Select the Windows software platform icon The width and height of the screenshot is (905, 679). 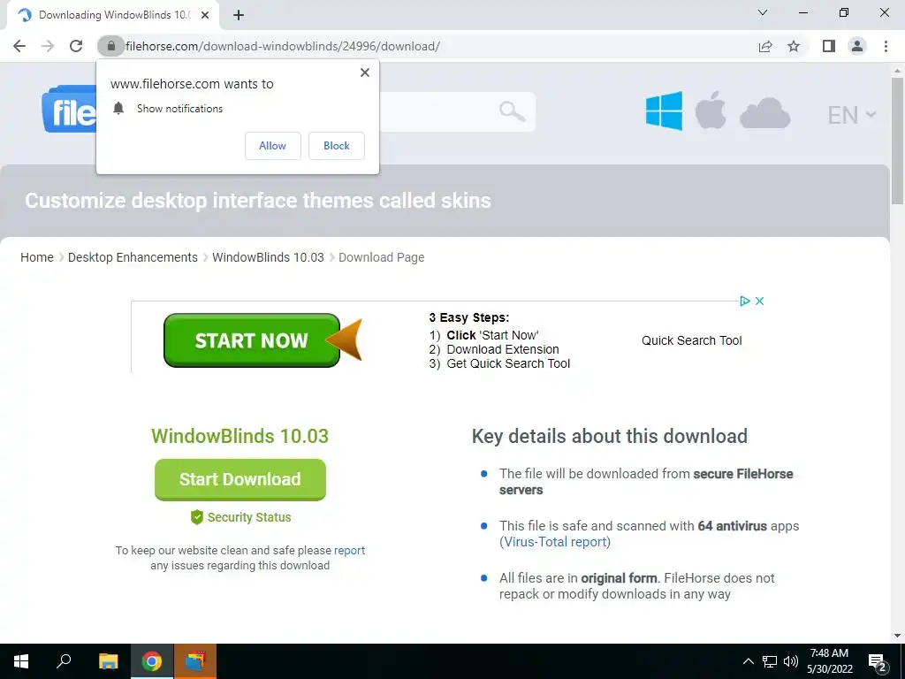[x=664, y=111]
